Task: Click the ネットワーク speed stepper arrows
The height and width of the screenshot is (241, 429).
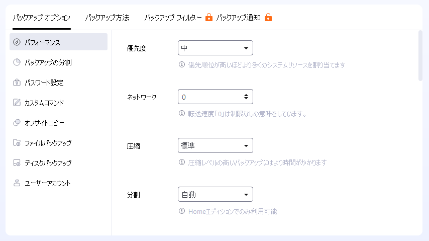Action: point(246,97)
